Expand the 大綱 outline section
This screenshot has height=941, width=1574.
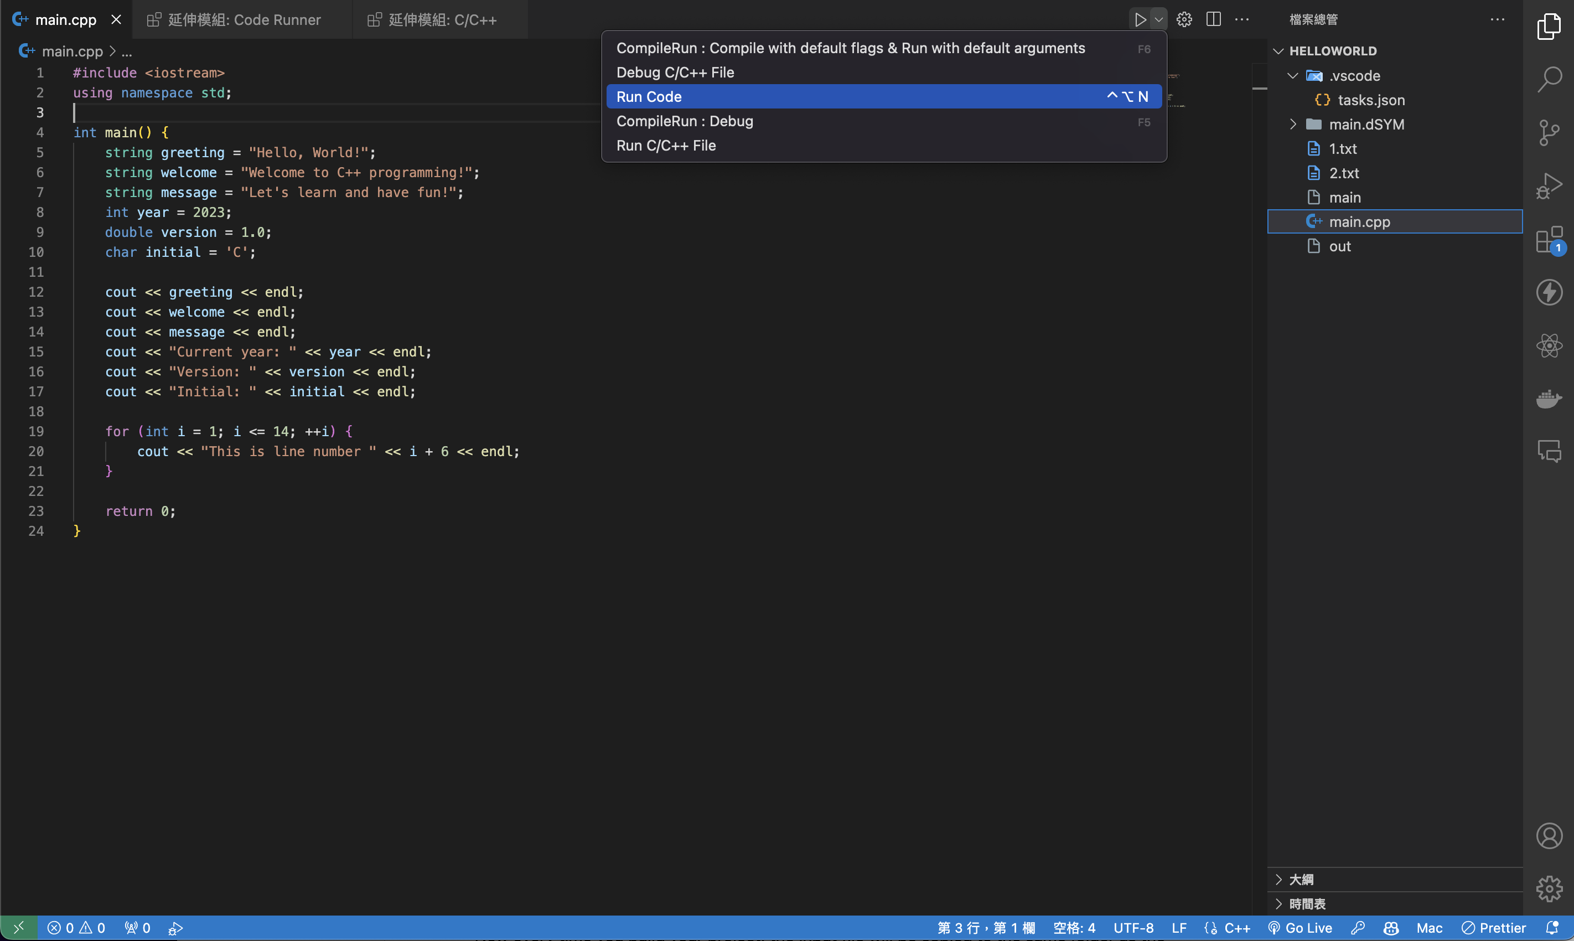coord(1395,880)
